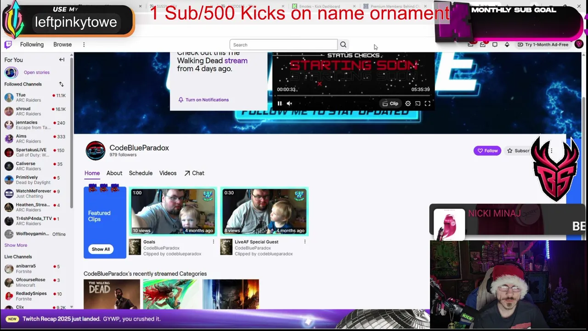This screenshot has height=331, width=588.
Task: Switch to the About tab
Action: click(x=114, y=173)
